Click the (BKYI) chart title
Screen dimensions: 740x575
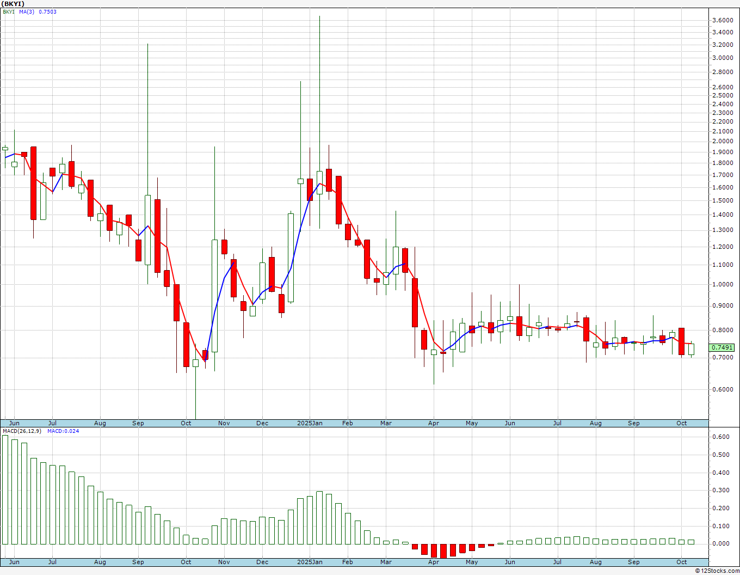point(13,4)
